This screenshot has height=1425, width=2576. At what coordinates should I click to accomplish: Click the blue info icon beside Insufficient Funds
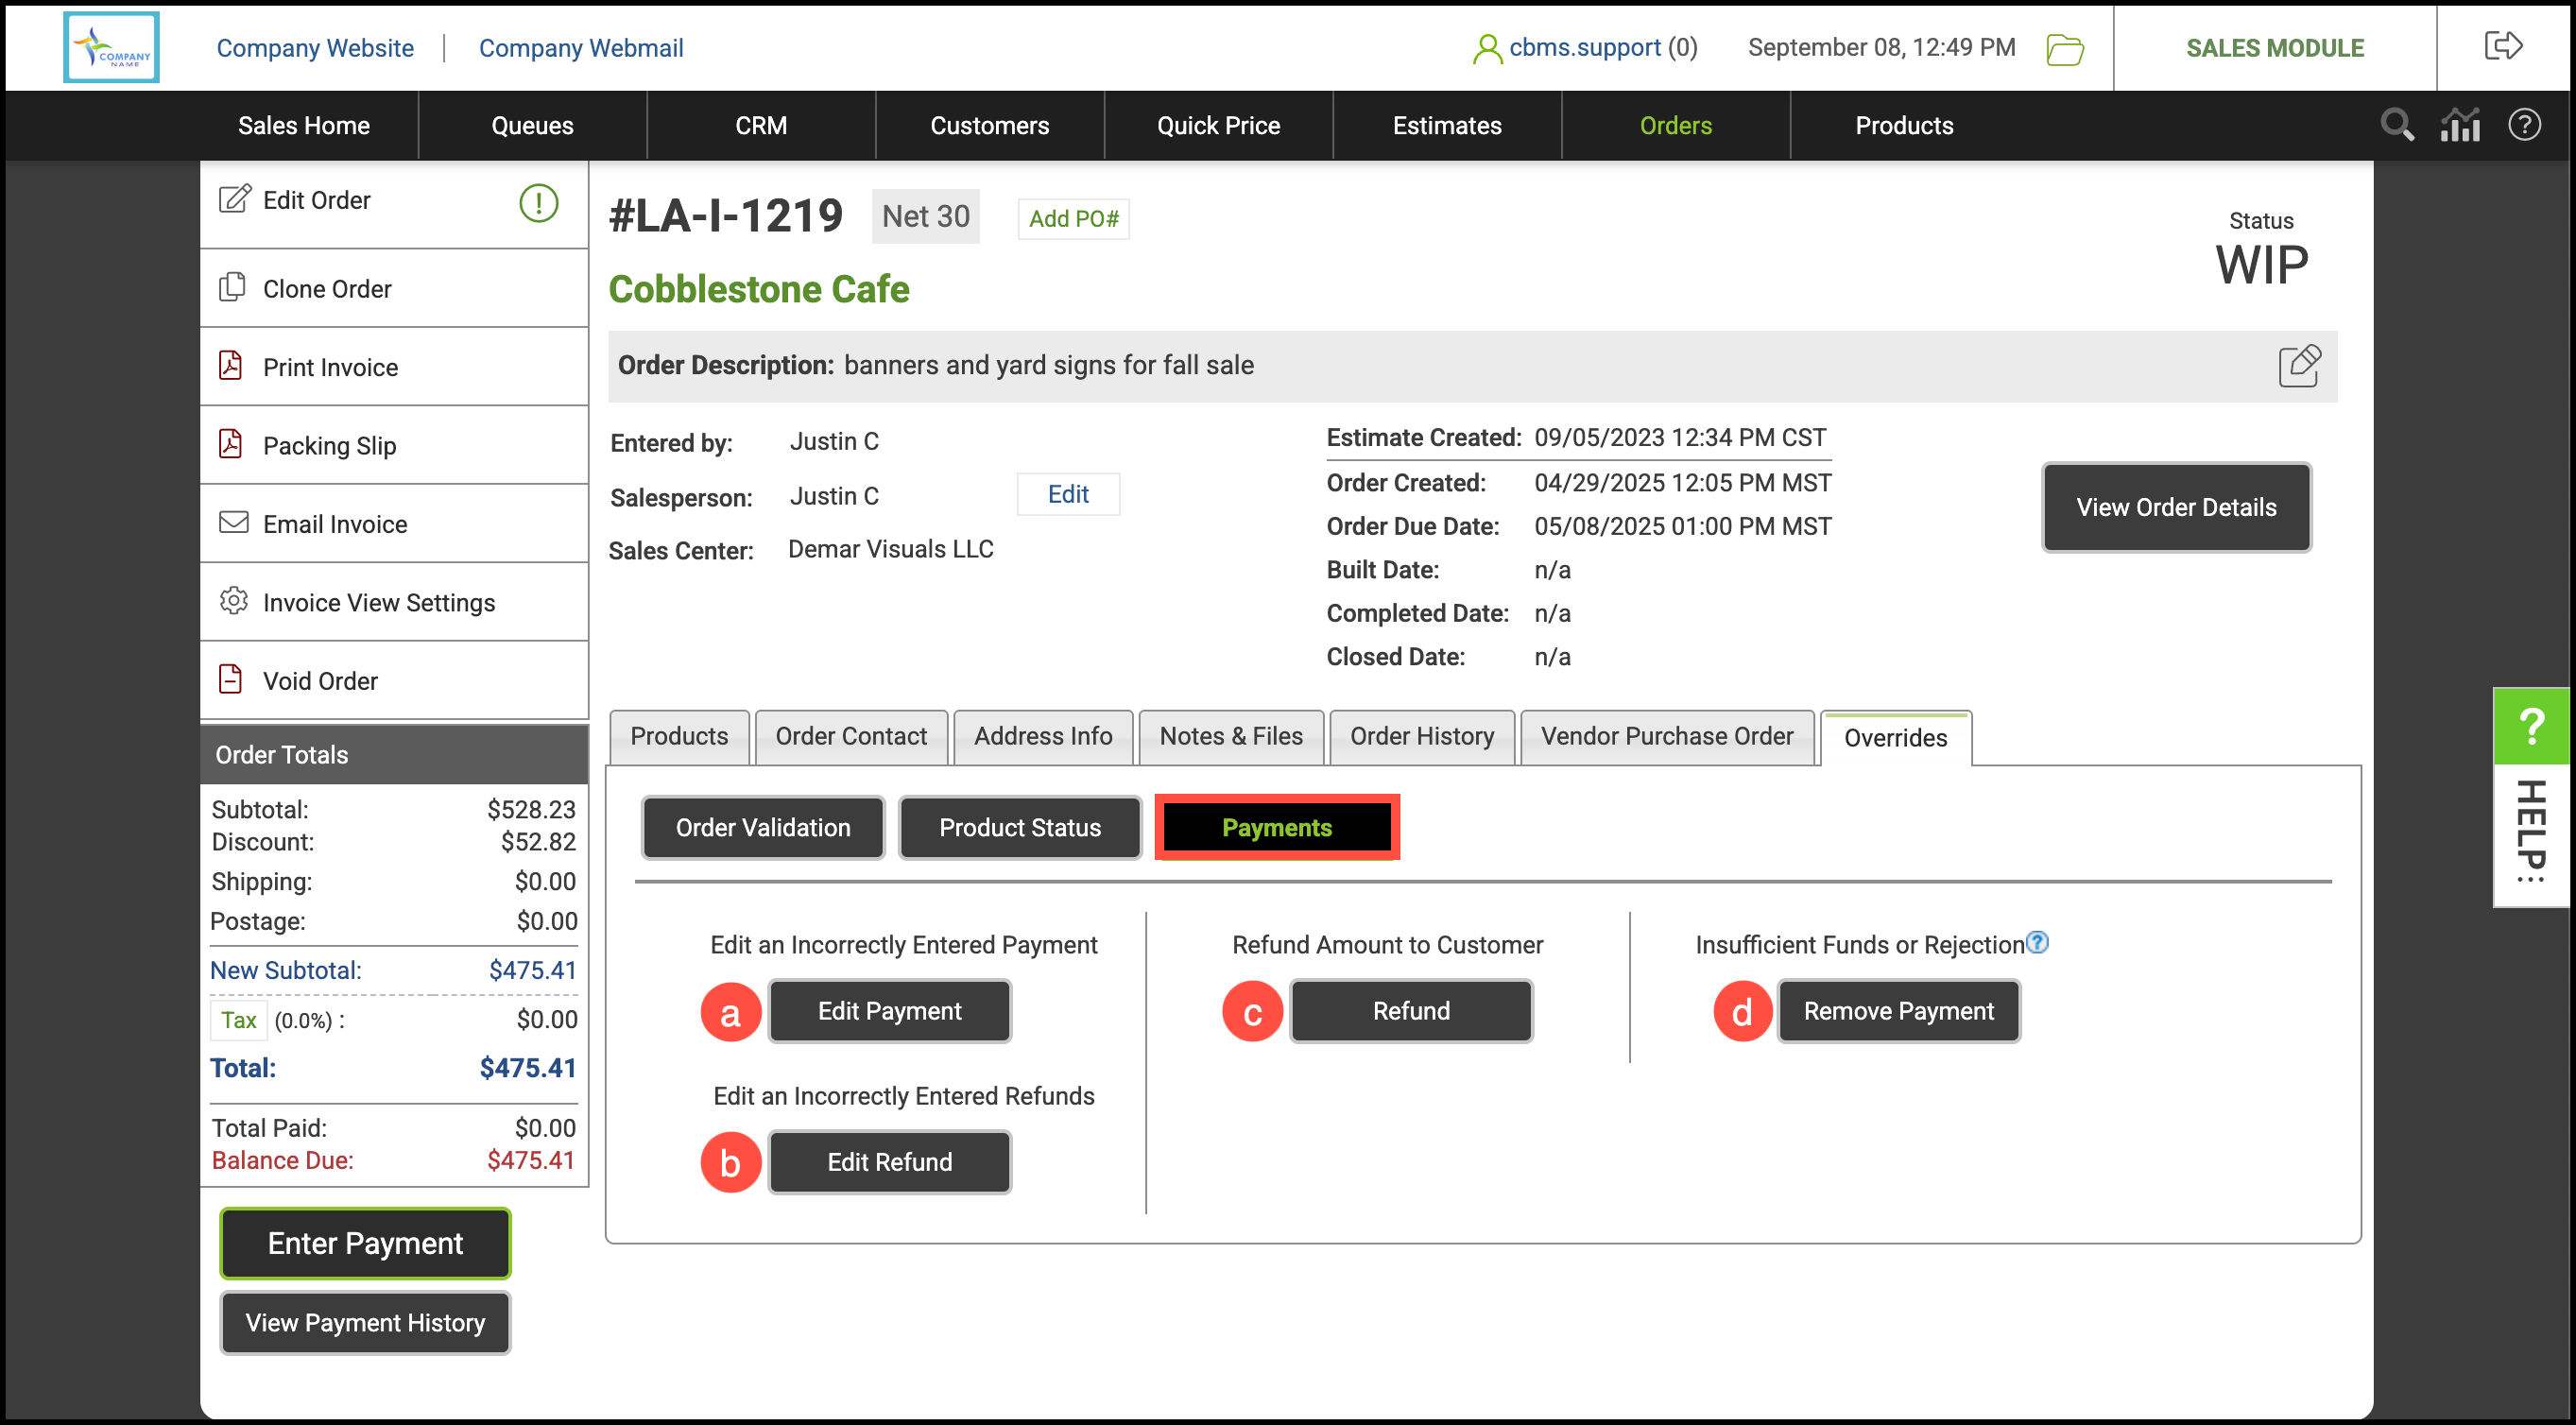point(2037,942)
